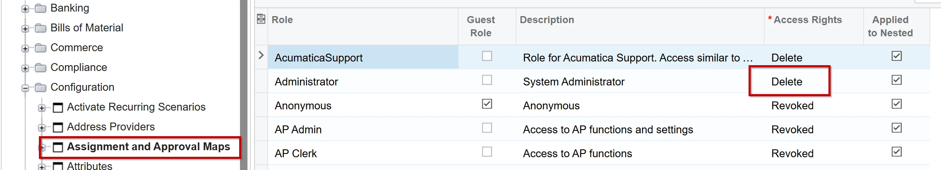Toggle Guest Role checkbox for Anonymous
Screen dimensions: 941x170
tap(487, 104)
